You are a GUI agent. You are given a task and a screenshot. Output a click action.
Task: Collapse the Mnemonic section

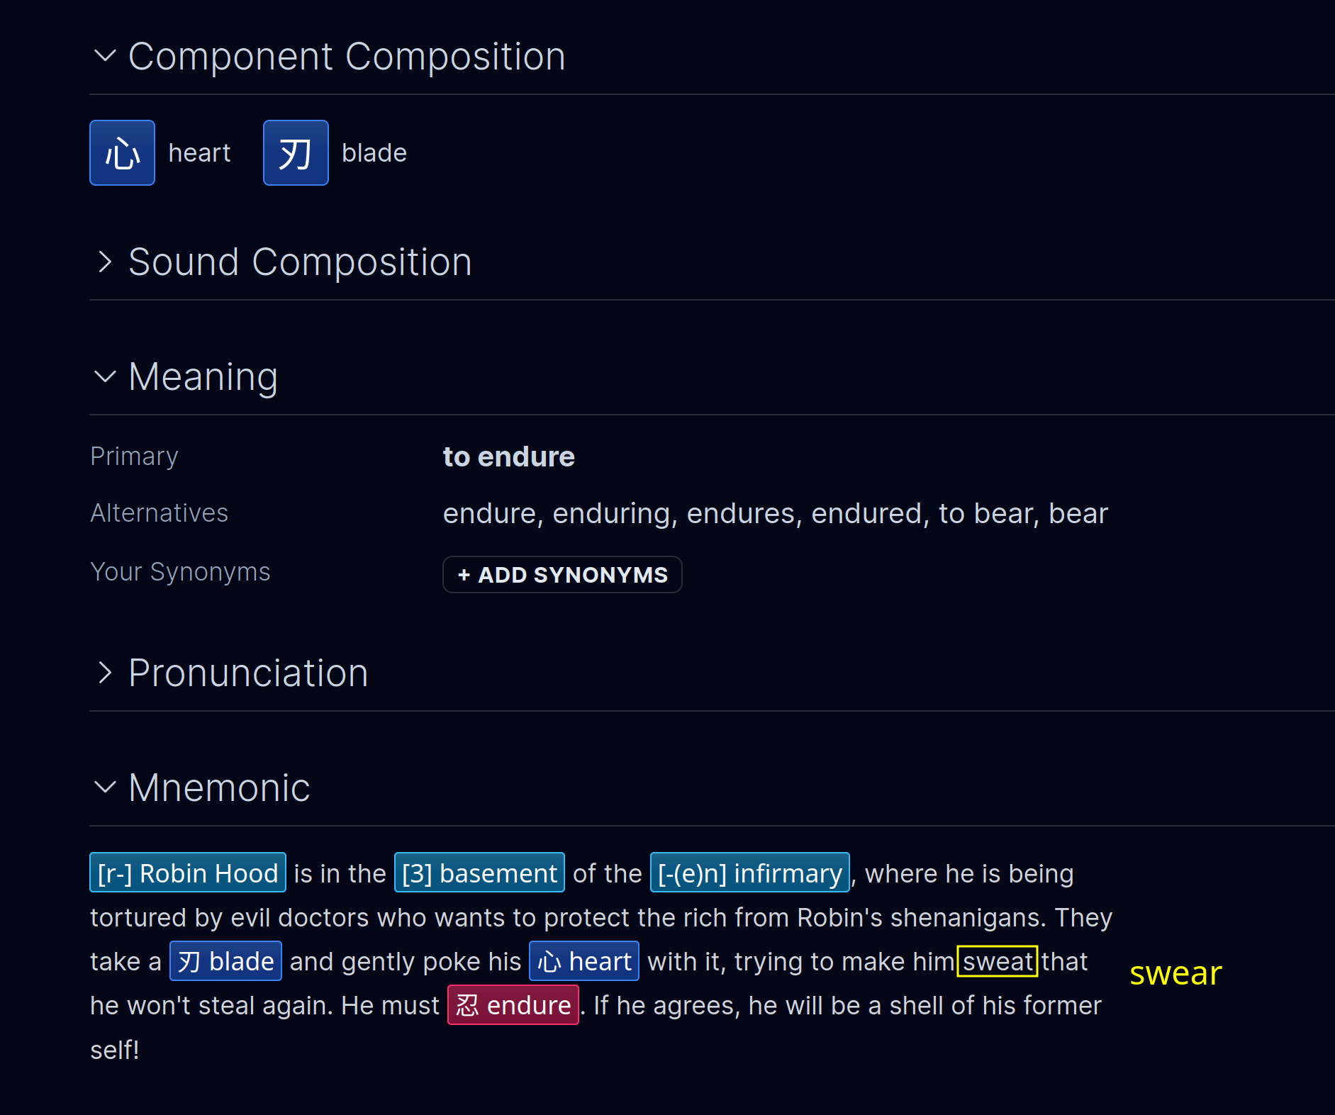click(105, 788)
